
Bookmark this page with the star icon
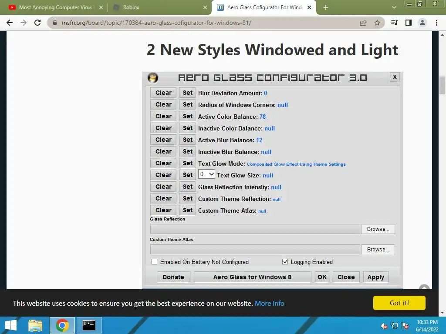click(377, 23)
